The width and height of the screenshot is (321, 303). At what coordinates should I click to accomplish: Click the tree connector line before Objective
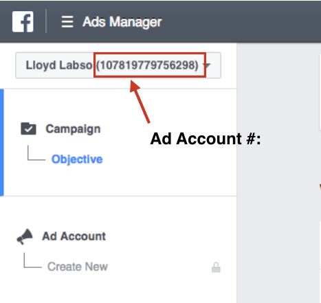pyautogui.click(x=36, y=153)
